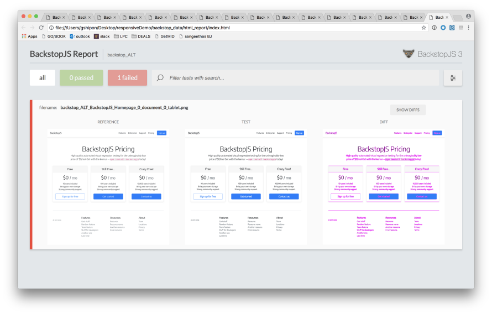This screenshot has width=492, height=314.
Task: Open the outlook bookmark
Action: (80, 36)
